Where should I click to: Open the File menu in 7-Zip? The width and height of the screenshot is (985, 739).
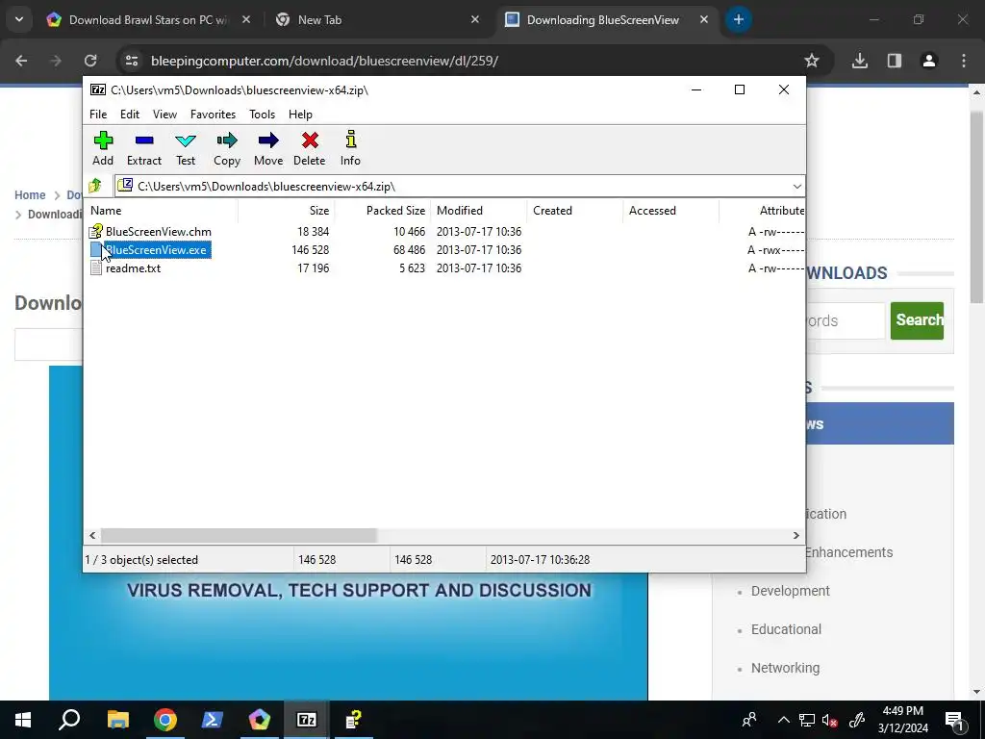tap(98, 115)
